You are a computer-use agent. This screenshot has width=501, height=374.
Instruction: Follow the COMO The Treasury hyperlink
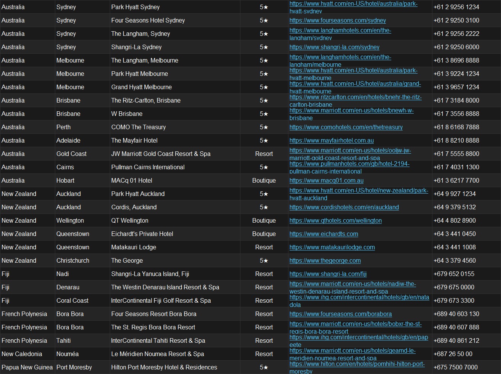(346, 127)
